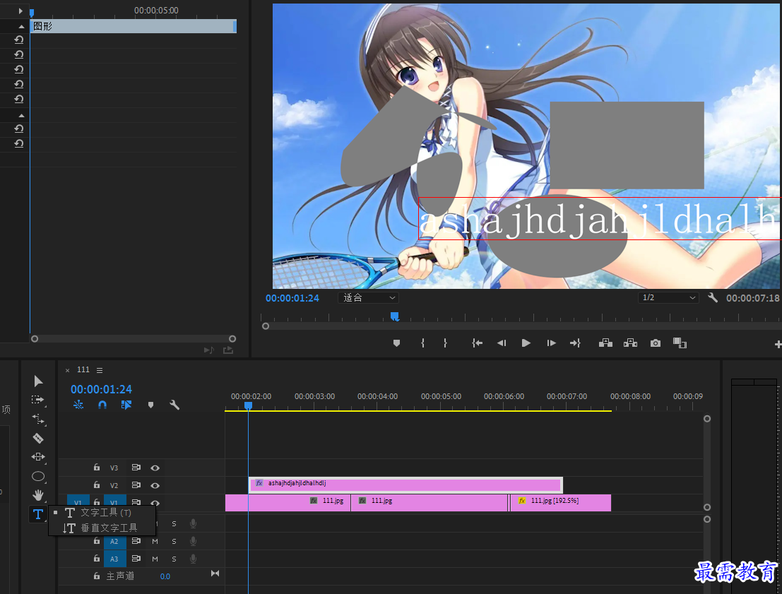Viewport: 782px width, 594px height.
Task: Toggle timeline snapping magnet
Action: 102,405
